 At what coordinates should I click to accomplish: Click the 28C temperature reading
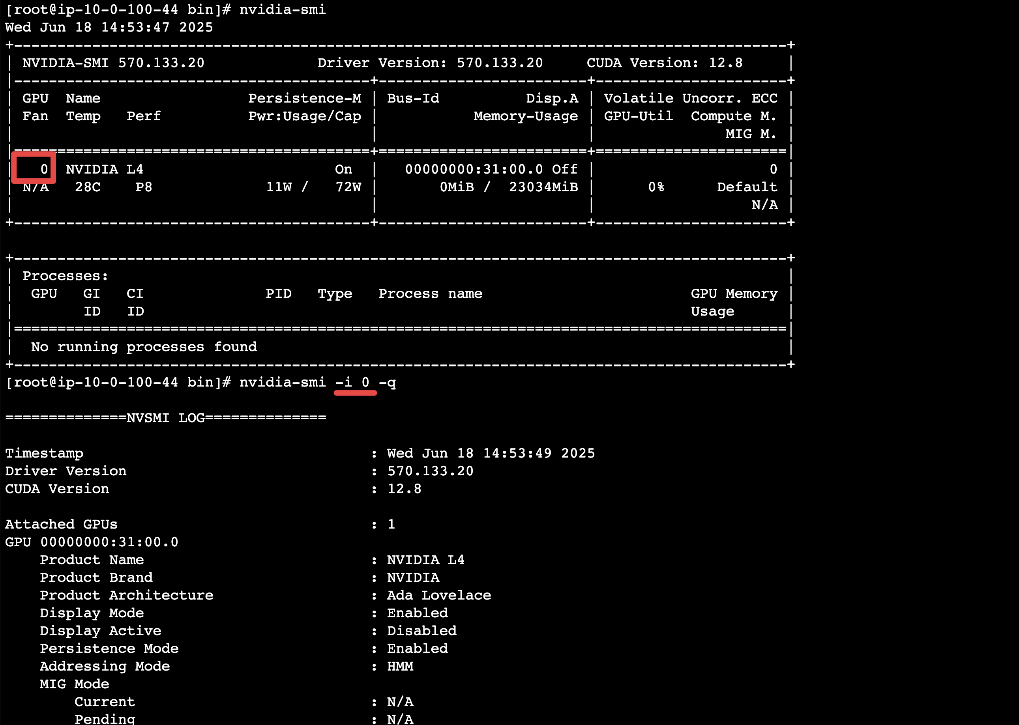pyautogui.click(x=88, y=187)
